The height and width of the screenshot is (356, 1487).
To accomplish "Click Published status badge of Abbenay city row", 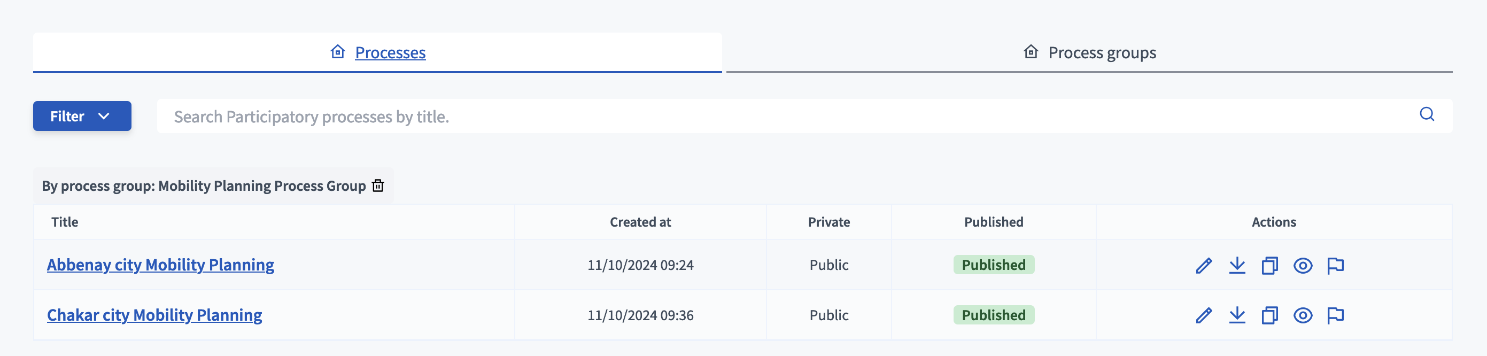I will point(993,265).
